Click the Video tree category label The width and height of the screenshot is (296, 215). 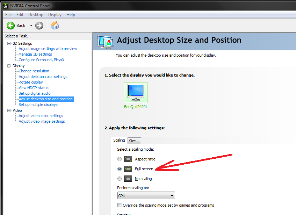17,110
